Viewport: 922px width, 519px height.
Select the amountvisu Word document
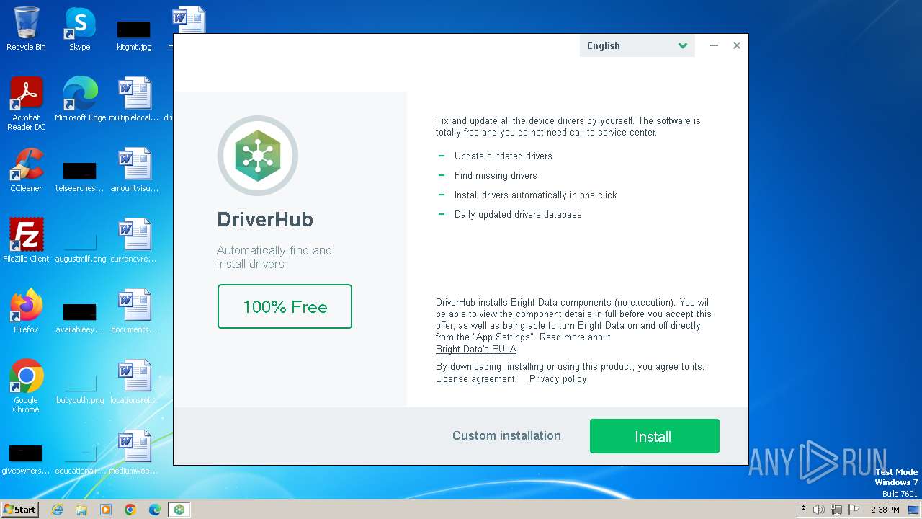tap(134, 170)
